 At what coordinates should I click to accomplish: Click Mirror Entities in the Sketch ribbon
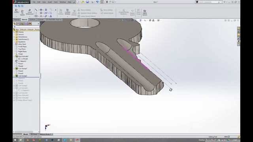tap(84, 10)
